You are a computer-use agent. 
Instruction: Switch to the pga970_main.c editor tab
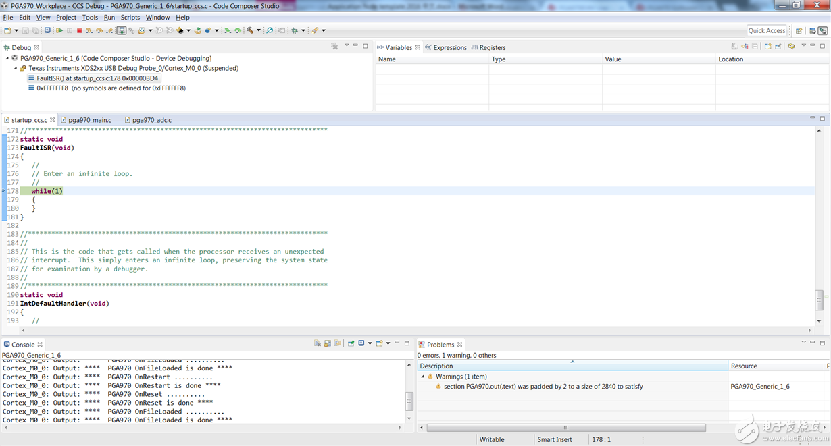coord(89,120)
